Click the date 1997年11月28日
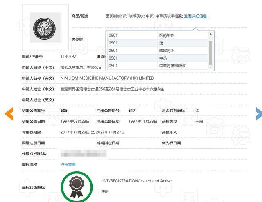Screen dimensions: 262x202 143,121
